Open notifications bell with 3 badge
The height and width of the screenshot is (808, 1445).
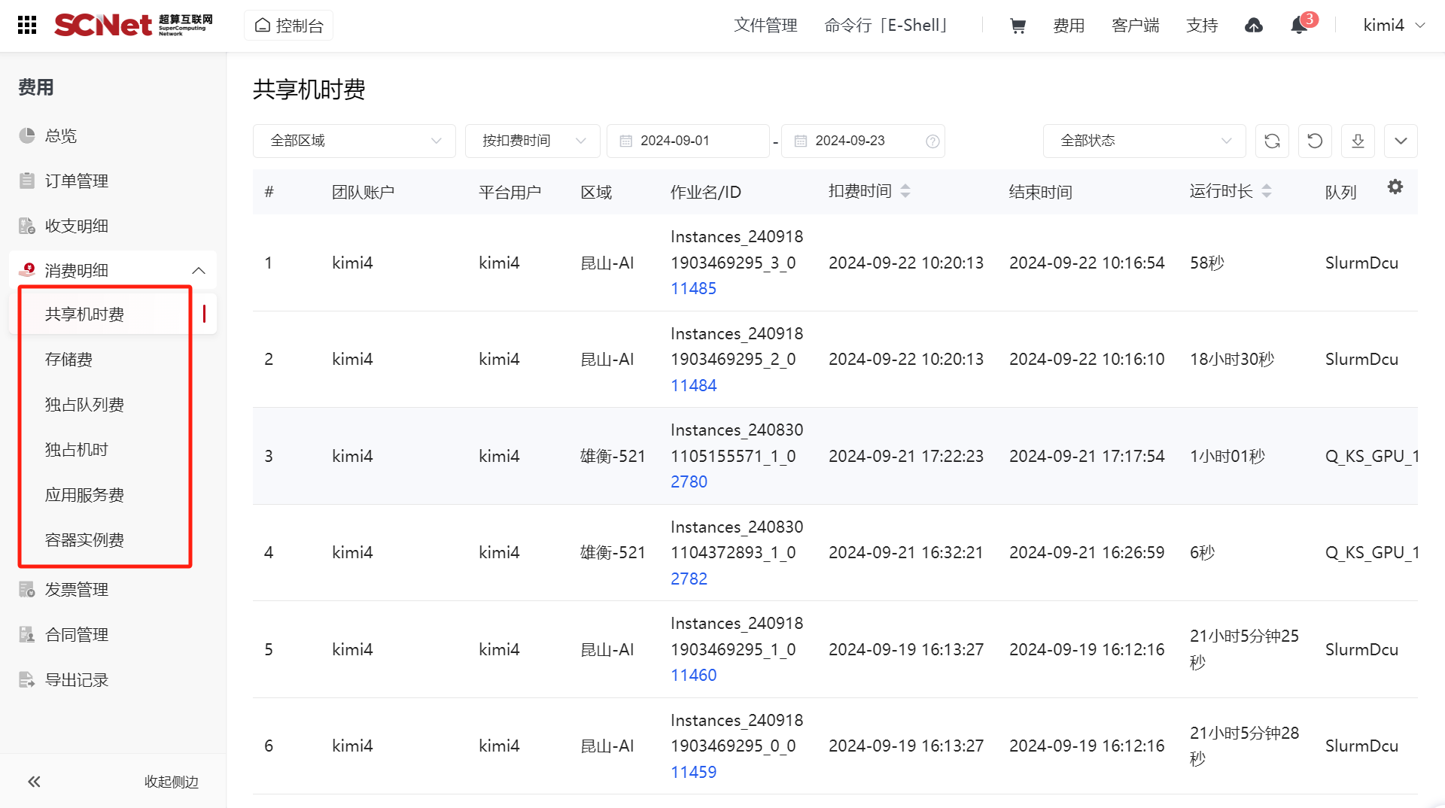[x=1299, y=26]
